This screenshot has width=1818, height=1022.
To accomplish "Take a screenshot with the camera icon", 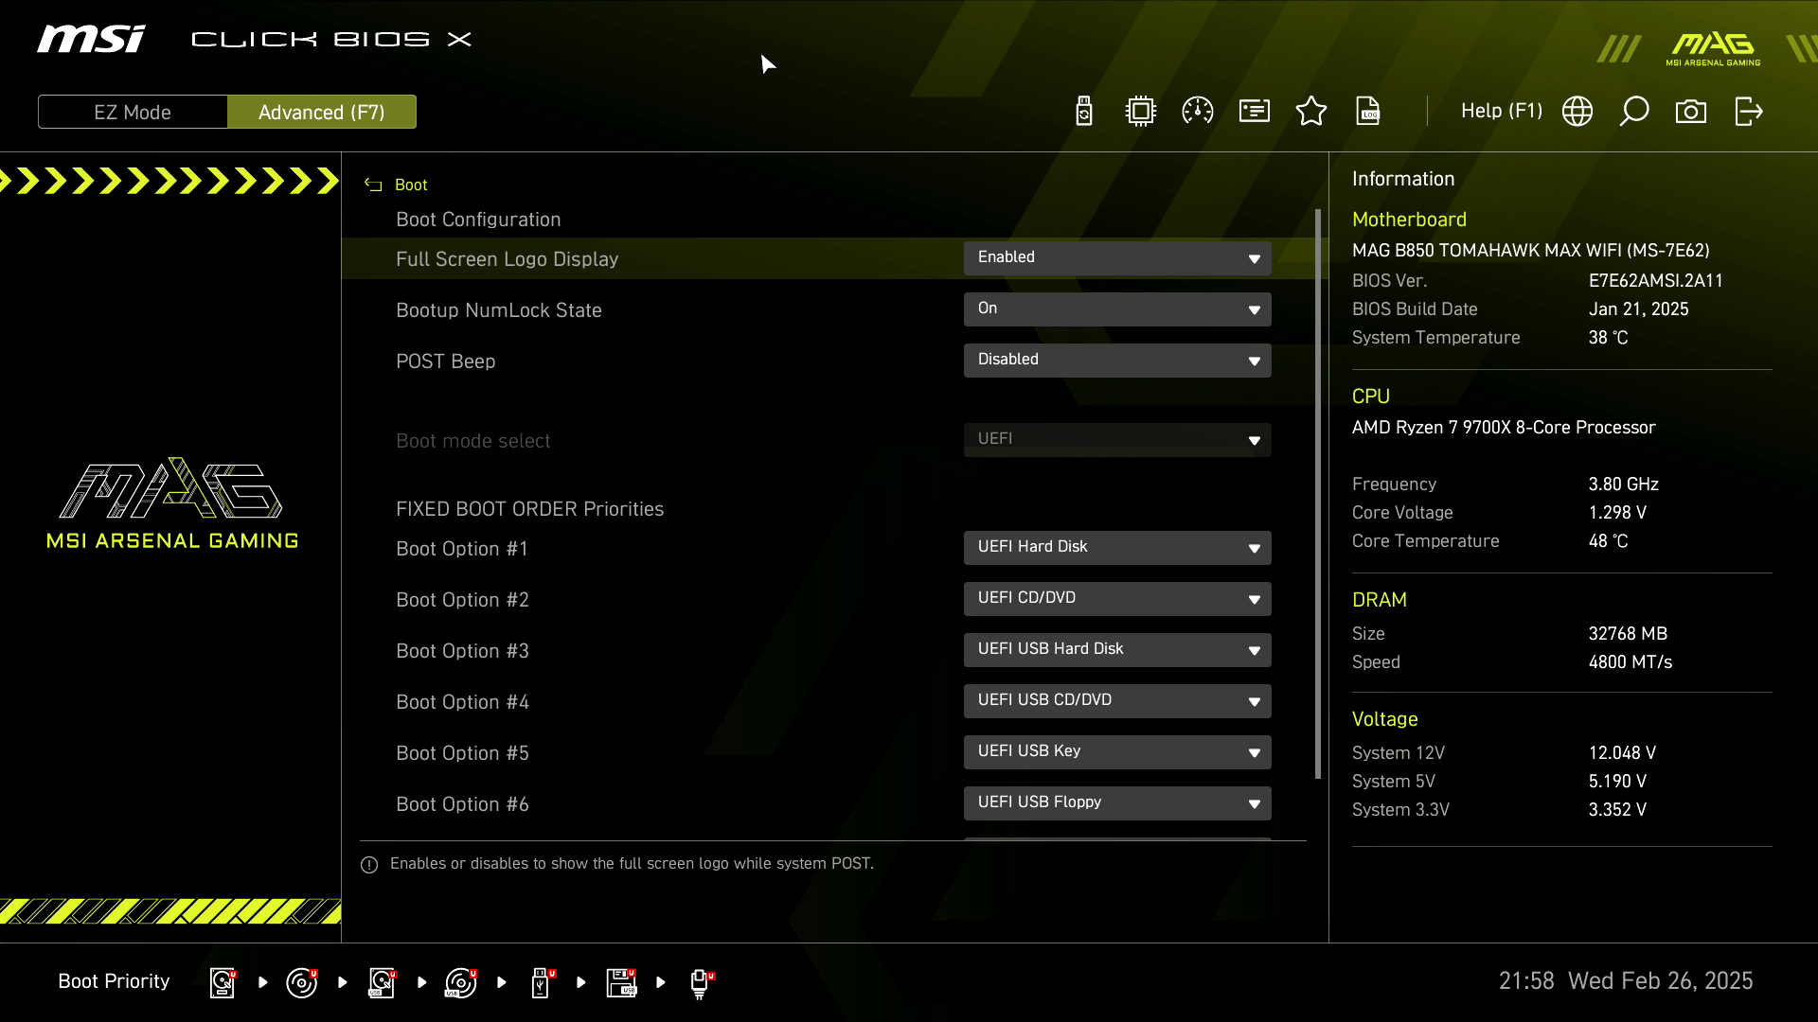I will pos(1691,112).
